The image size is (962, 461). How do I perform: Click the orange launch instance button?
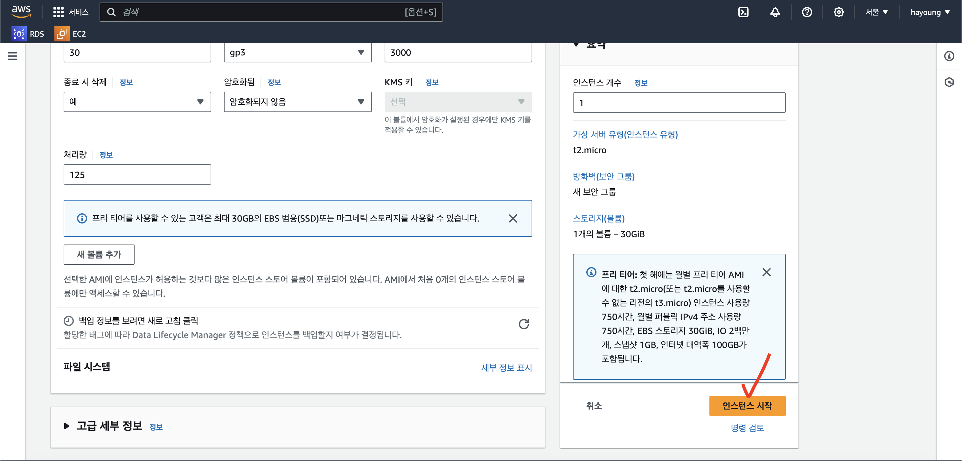tap(747, 406)
